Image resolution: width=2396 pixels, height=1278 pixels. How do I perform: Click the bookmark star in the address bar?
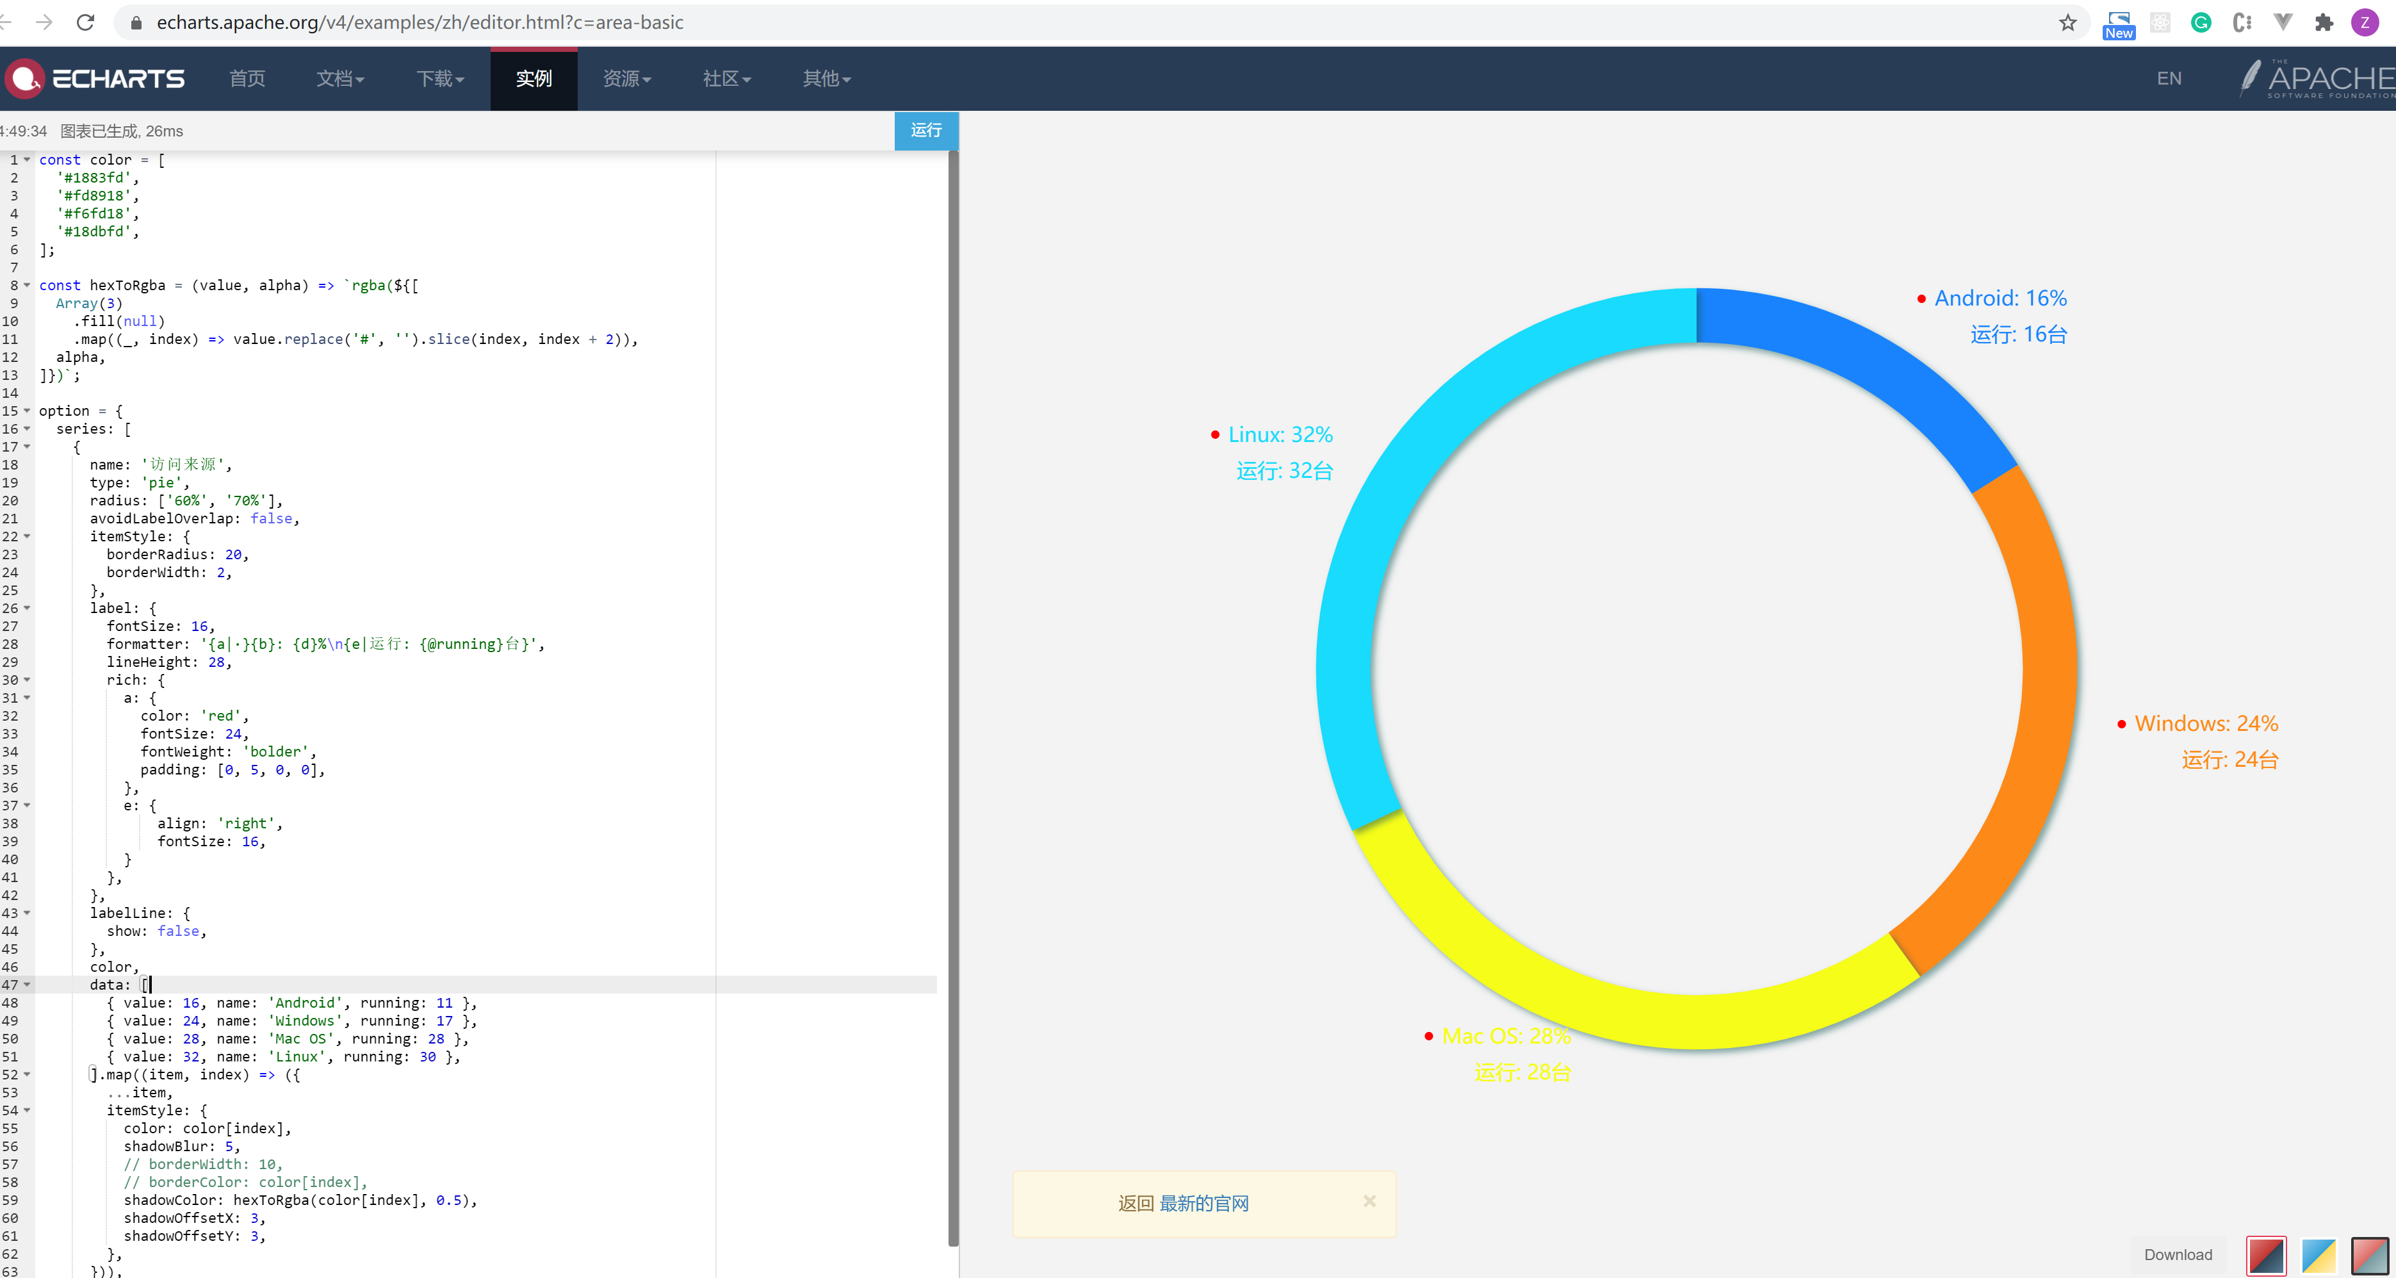(x=2067, y=22)
